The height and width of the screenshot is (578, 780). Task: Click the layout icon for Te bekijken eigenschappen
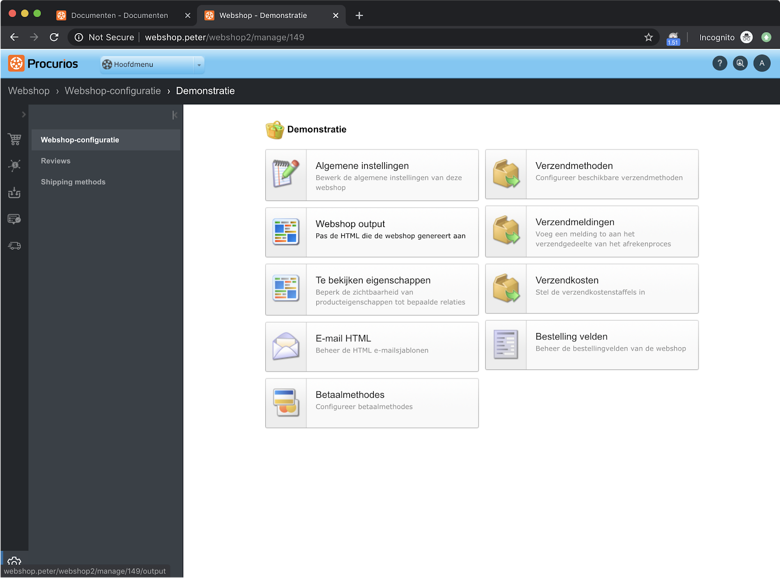[286, 288]
